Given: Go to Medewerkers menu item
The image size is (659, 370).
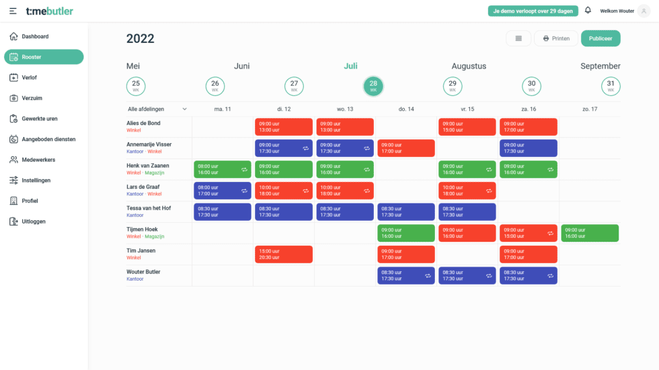Looking at the screenshot, I should [38, 160].
